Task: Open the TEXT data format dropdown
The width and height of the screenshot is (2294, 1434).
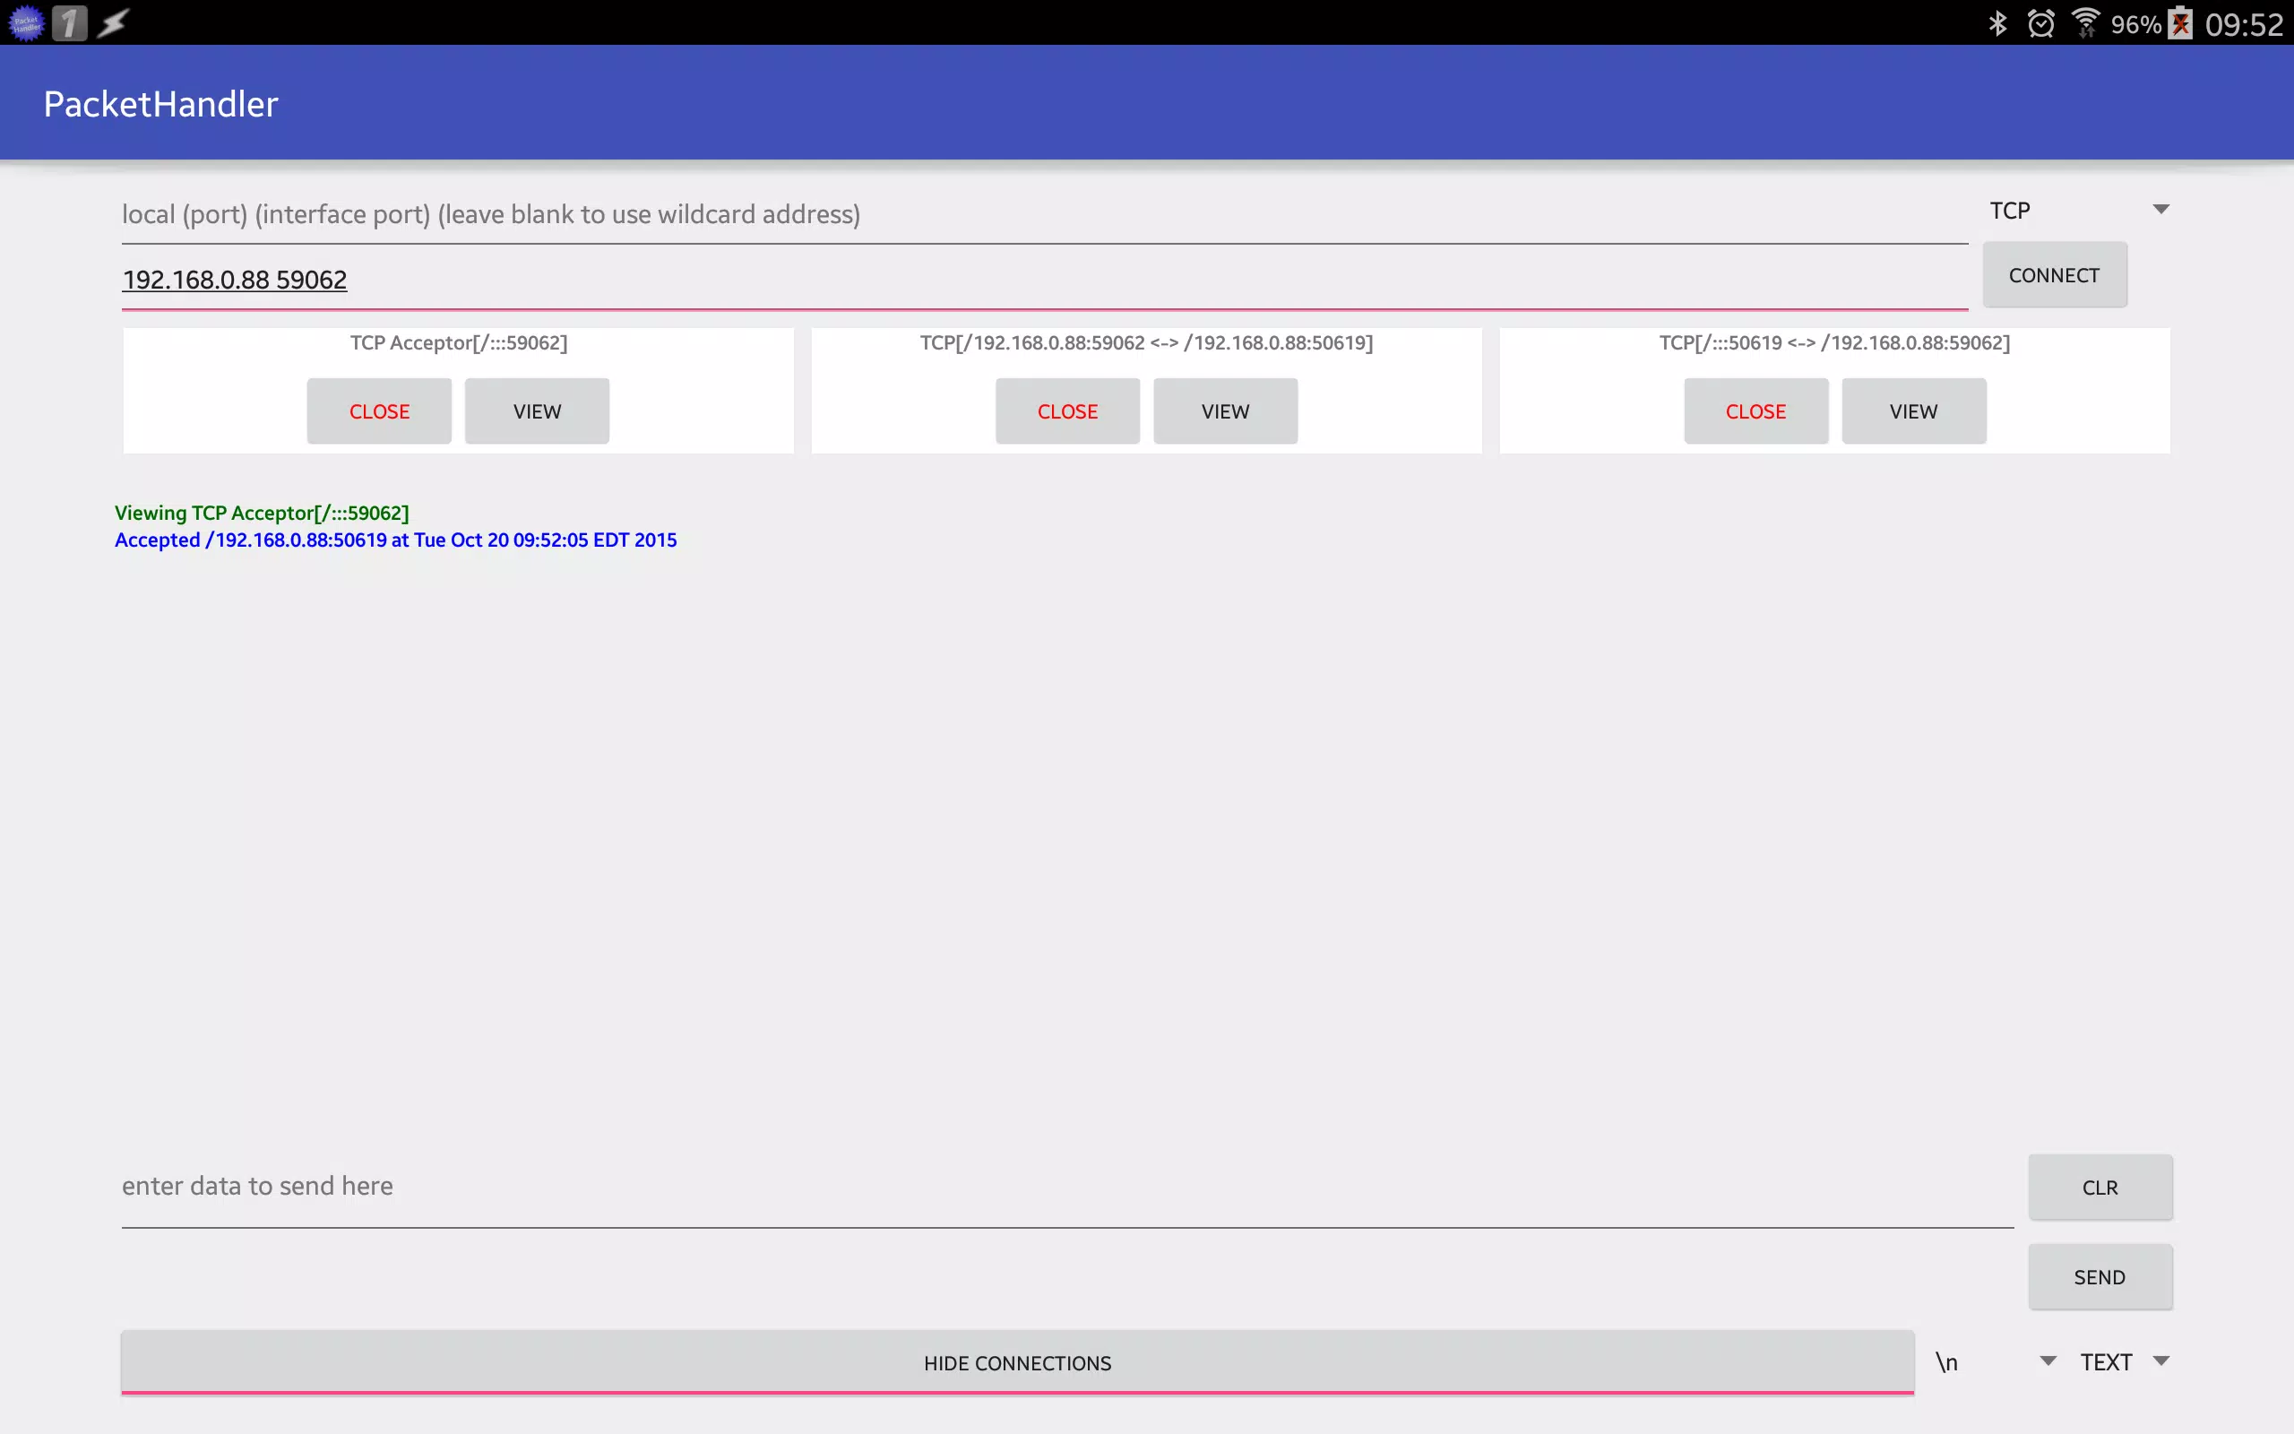Action: coord(2124,1362)
